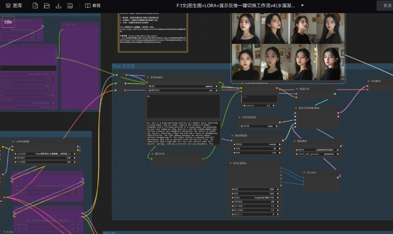
Task: Increase 模型强度 0.80 with right arrow
Action: point(75,158)
